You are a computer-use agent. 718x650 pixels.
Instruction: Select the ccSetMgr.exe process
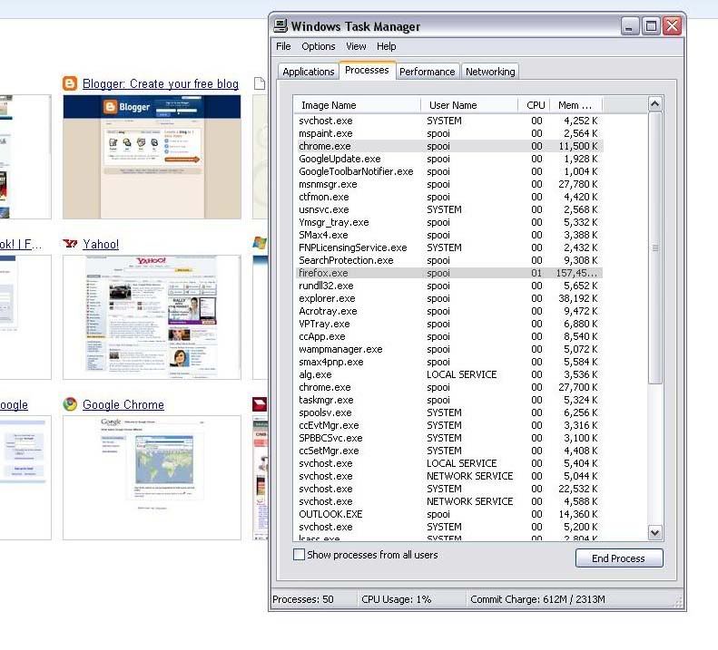[448, 451]
